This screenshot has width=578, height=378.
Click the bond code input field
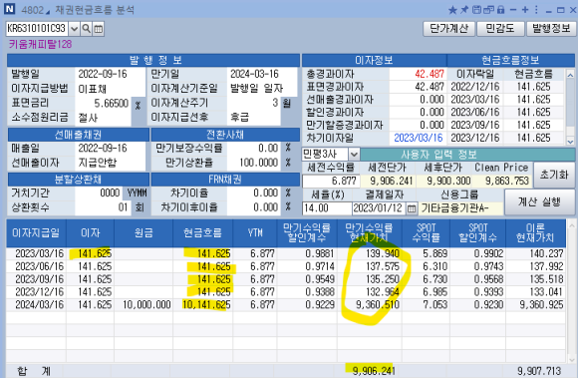point(37,28)
